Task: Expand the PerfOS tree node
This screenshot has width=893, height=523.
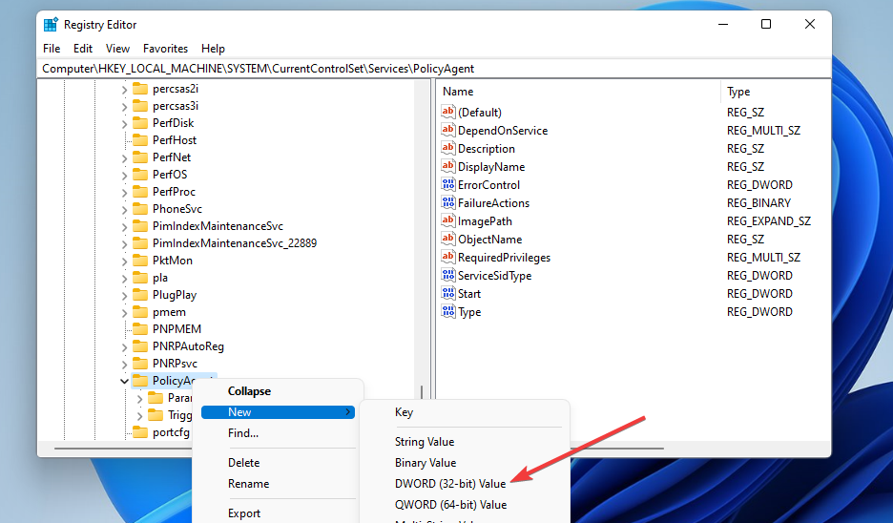Action: (x=124, y=175)
